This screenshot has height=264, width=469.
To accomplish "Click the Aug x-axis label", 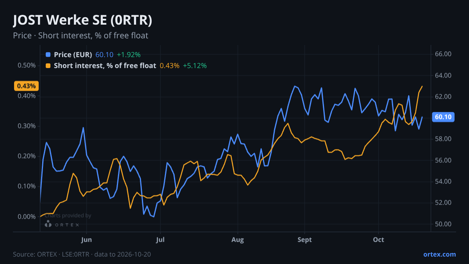I will coord(238,240).
